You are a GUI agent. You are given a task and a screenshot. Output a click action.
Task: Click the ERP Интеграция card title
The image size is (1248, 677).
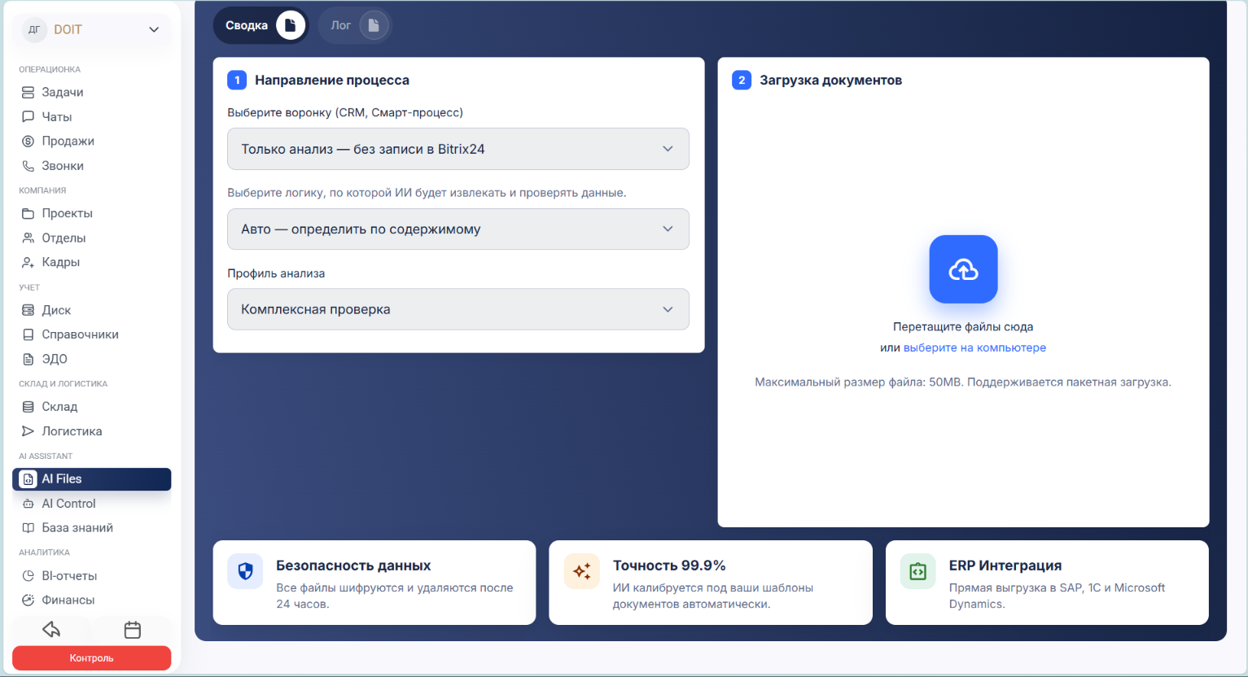pyautogui.click(x=1005, y=566)
